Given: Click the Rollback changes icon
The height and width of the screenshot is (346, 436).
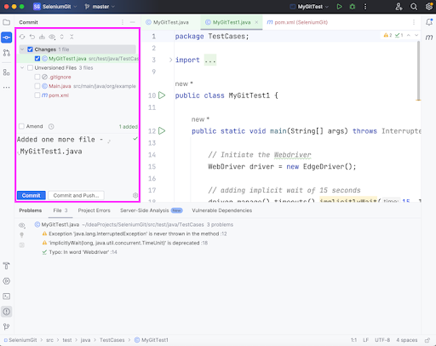Looking at the screenshot, I should click(x=32, y=37).
